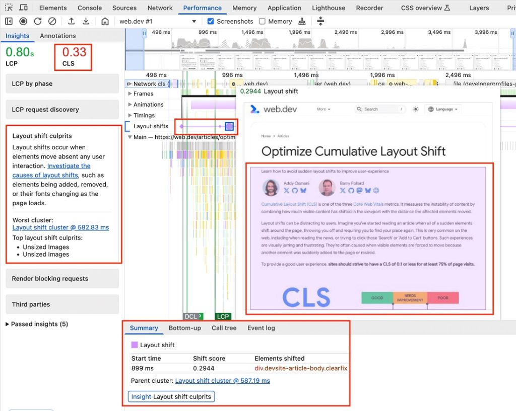Select the Insights sidebar tab
This screenshot has height=411, width=516.
click(18, 36)
